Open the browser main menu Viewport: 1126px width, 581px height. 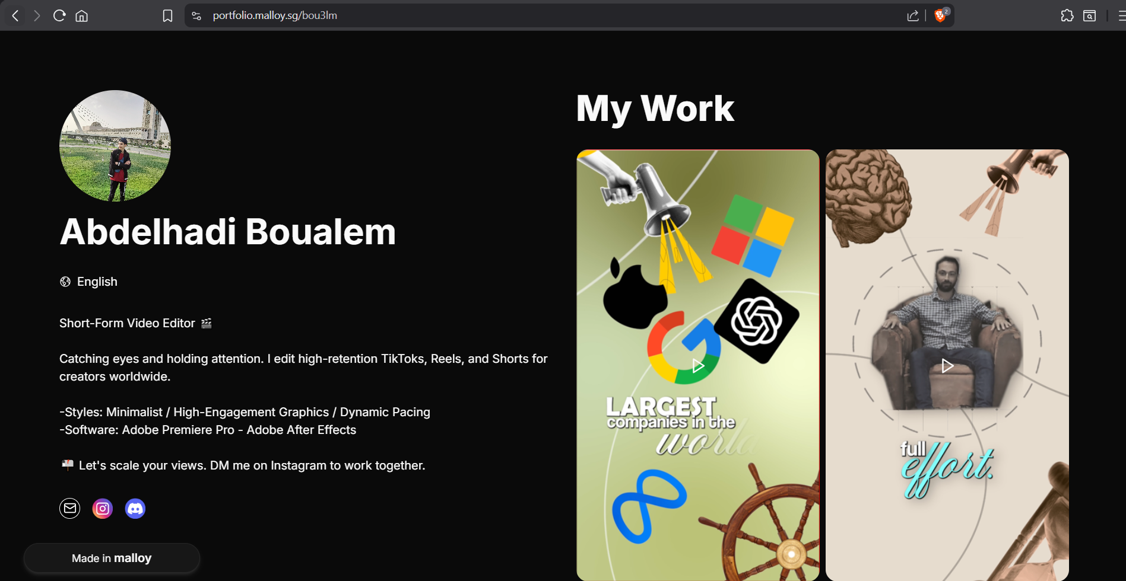pyautogui.click(x=1121, y=15)
